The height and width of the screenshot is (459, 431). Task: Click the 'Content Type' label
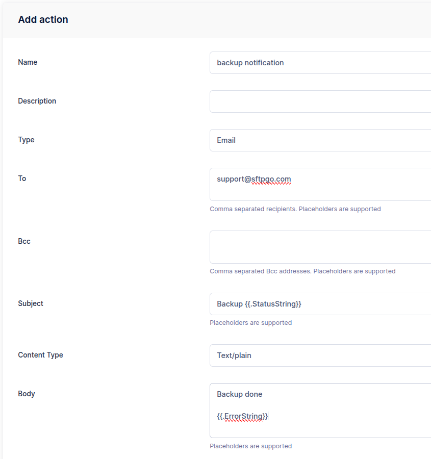coord(40,355)
